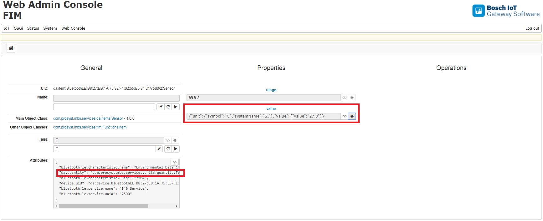Viewport: 543px width, 221px height.
Task: Click code icon next to value property
Action: click(344, 116)
